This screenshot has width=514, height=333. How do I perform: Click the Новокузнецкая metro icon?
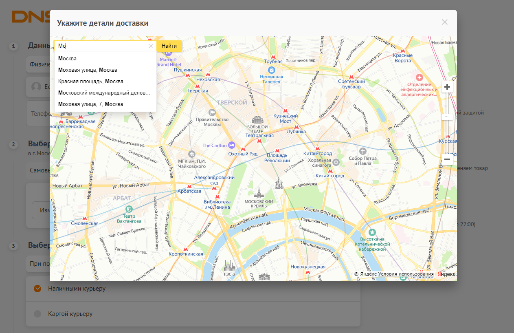point(308,271)
